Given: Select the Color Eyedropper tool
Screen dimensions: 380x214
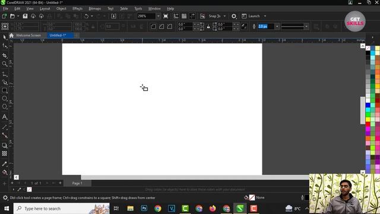Looking at the screenshot, I should pos(5,164).
